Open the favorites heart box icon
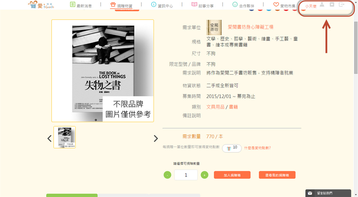The width and height of the screenshot is (358, 197). pyautogui.click(x=332, y=4)
